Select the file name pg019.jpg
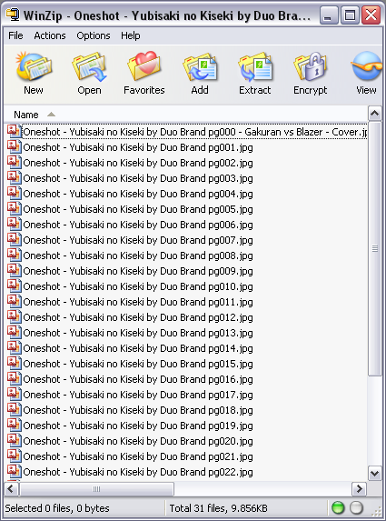Viewport: 386px width, 521px height. pos(138,426)
